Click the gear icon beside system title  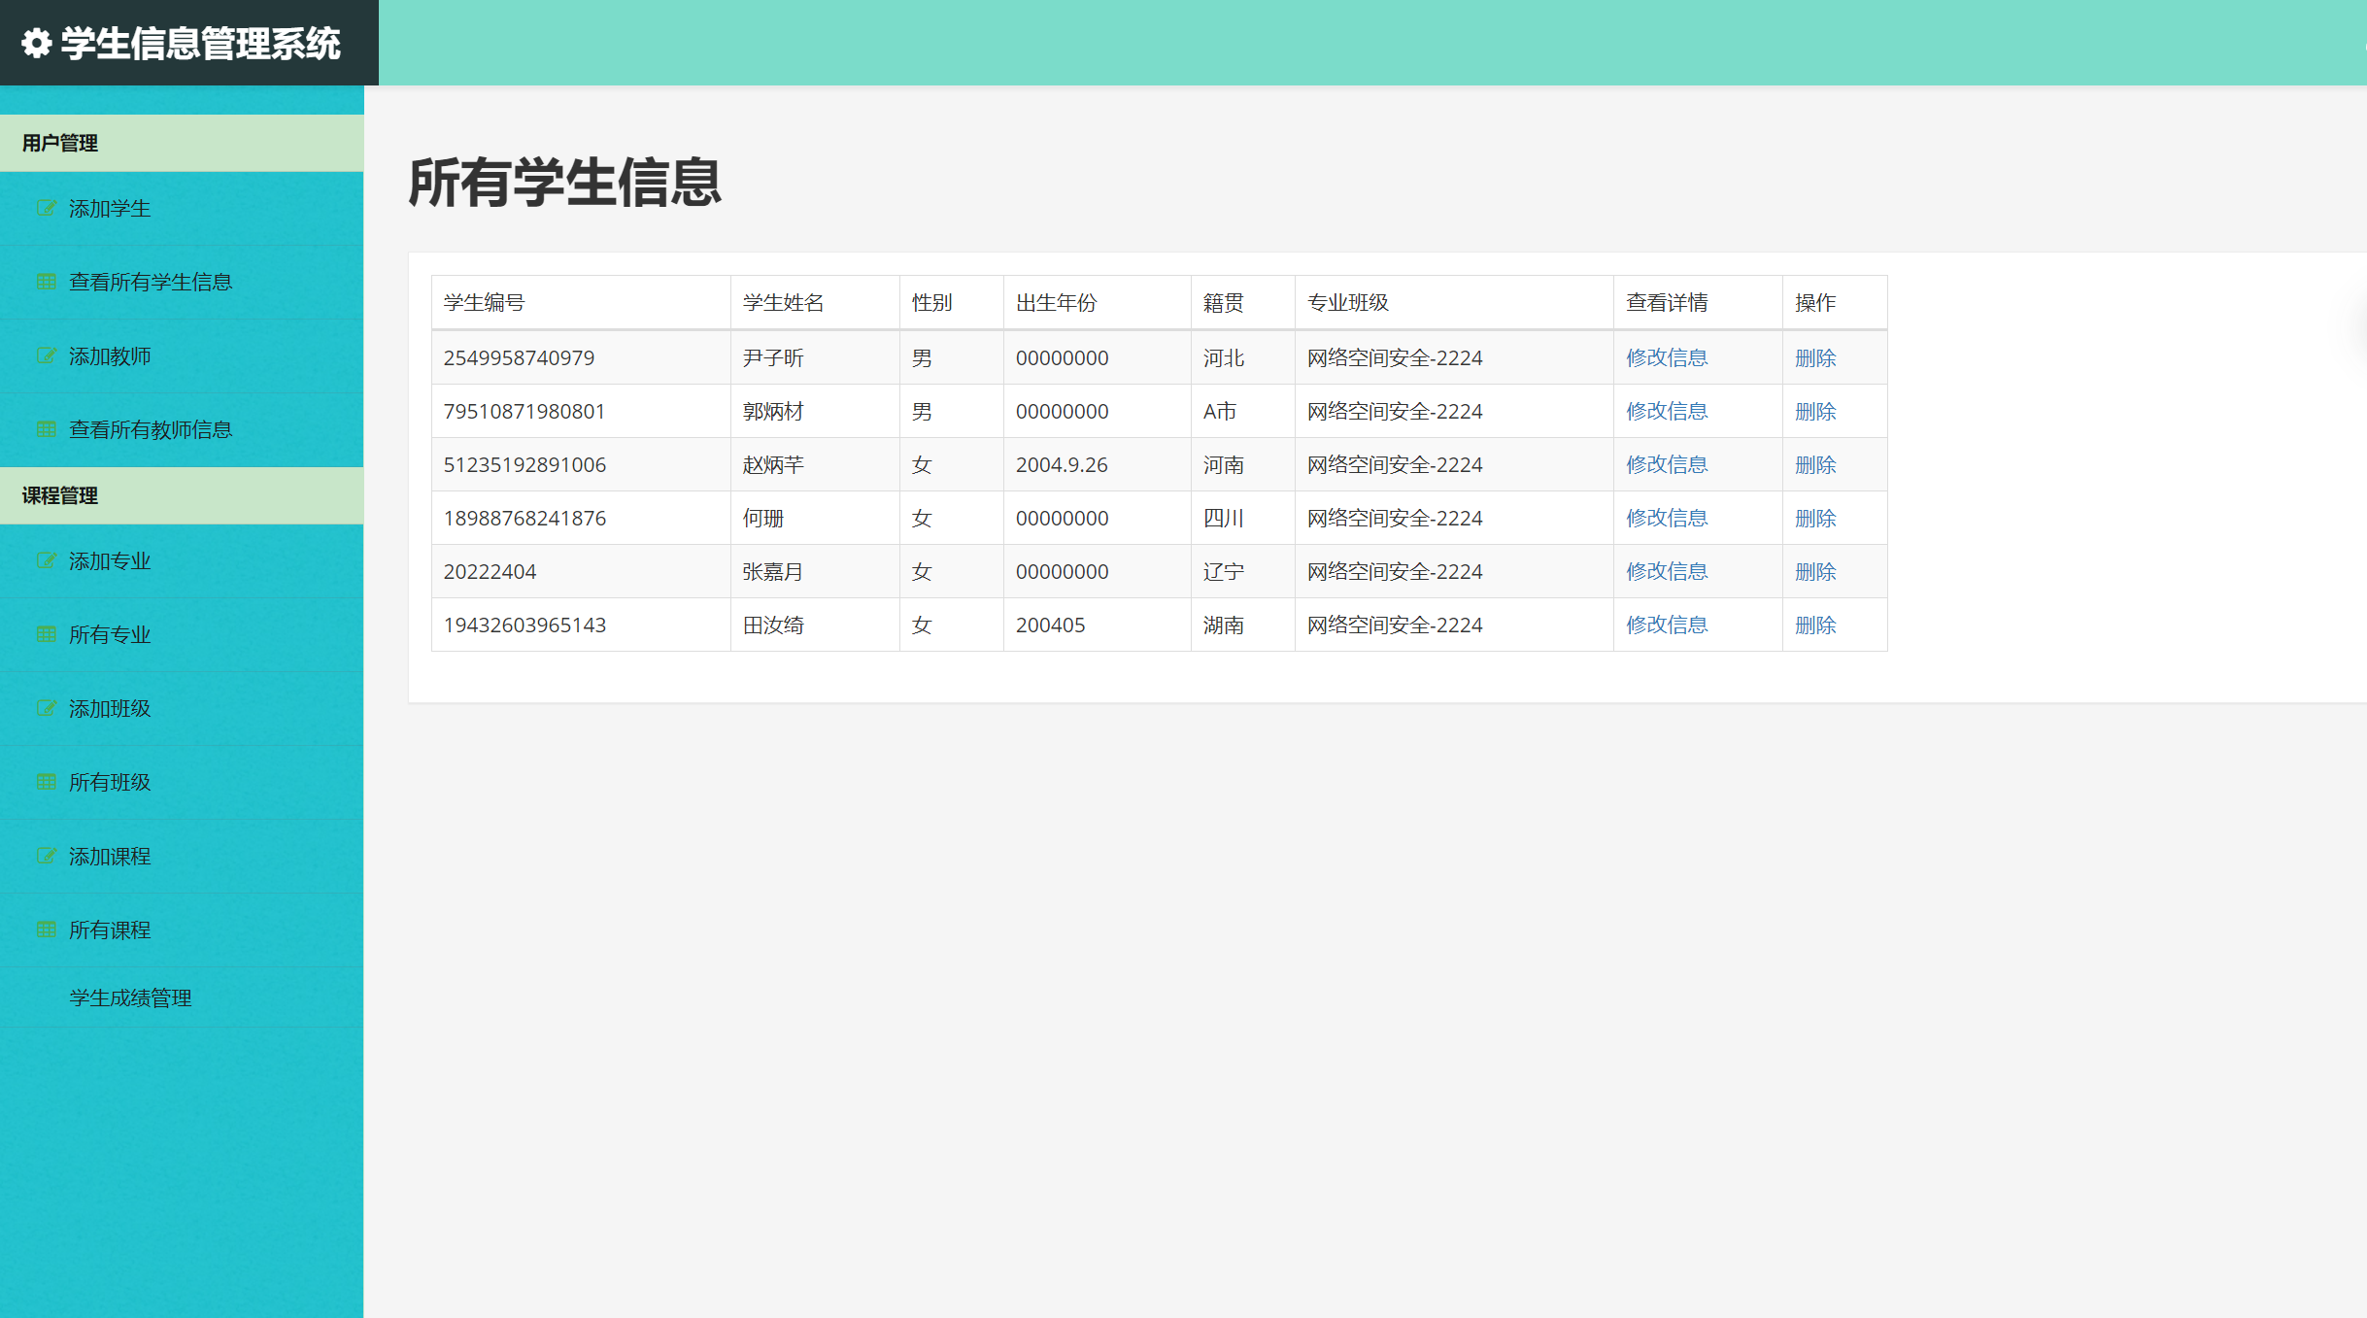tap(36, 44)
